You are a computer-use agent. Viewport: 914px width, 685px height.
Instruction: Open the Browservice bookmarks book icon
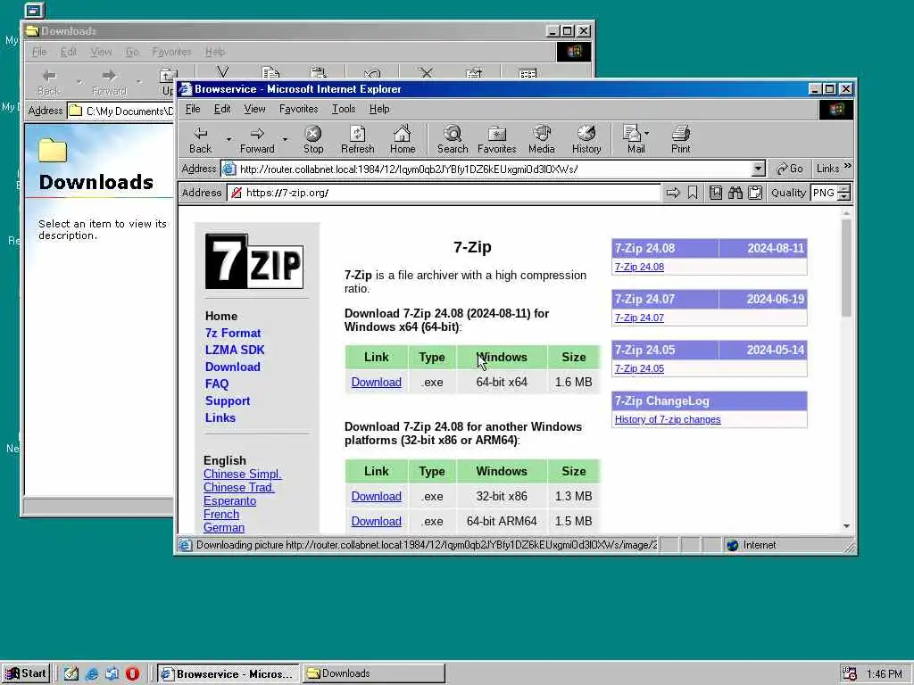[716, 193]
